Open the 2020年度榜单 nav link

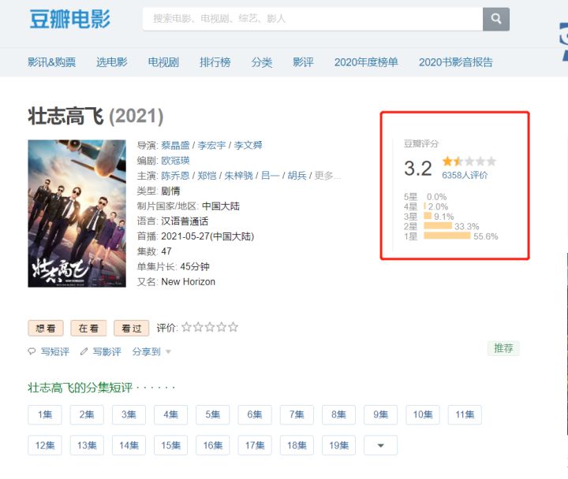[x=366, y=62]
